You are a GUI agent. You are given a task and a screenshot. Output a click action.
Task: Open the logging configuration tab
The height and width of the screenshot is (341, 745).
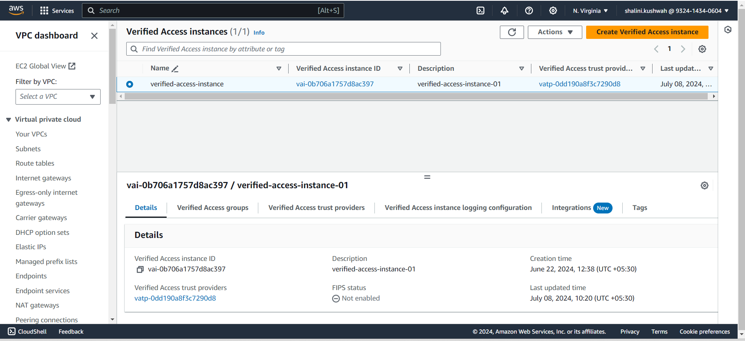[458, 208]
